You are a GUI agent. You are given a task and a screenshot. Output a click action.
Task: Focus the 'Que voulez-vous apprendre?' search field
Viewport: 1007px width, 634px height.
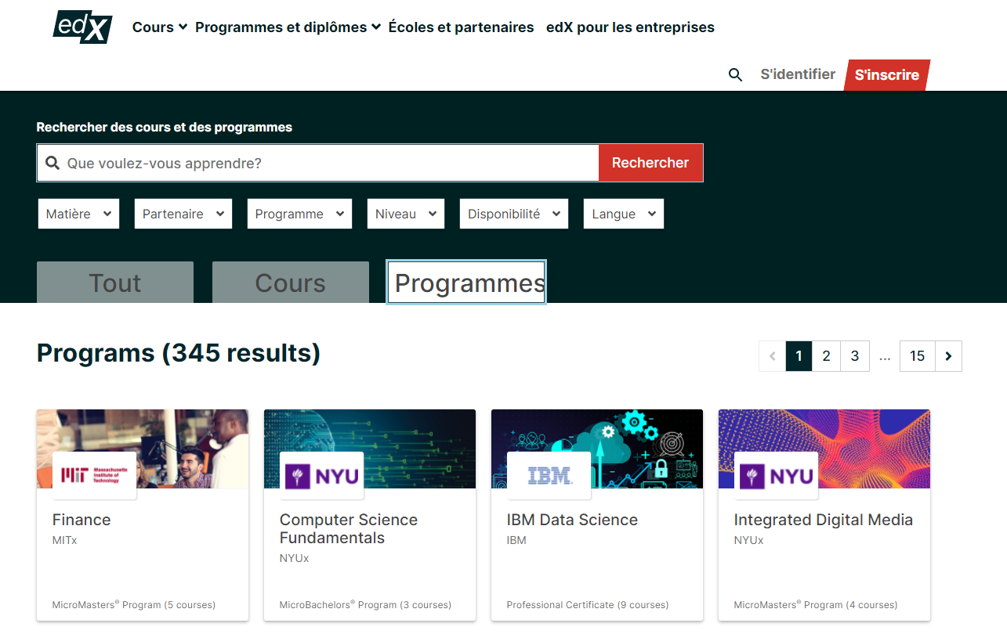318,163
